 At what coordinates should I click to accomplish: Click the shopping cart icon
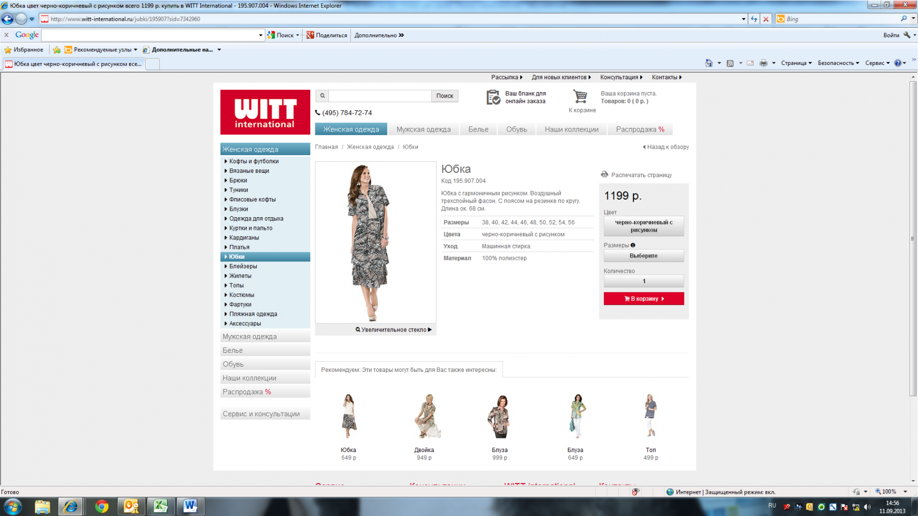point(581,96)
